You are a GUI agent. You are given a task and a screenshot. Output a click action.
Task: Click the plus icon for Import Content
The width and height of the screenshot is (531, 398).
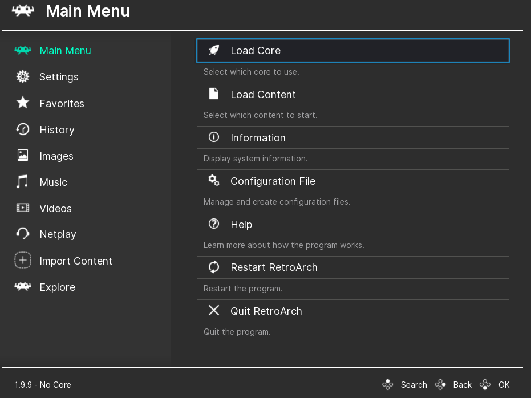23,261
